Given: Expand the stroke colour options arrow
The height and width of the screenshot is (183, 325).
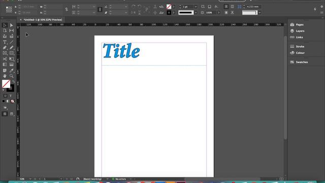Looking at the screenshot, I should point(174,13).
